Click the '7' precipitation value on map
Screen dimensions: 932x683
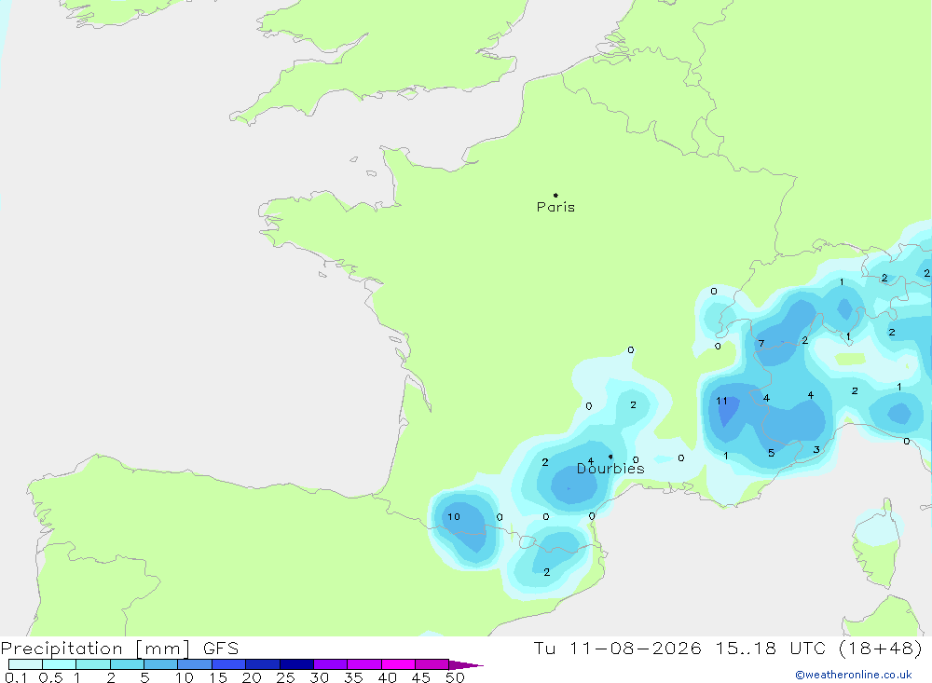(761, 344)
